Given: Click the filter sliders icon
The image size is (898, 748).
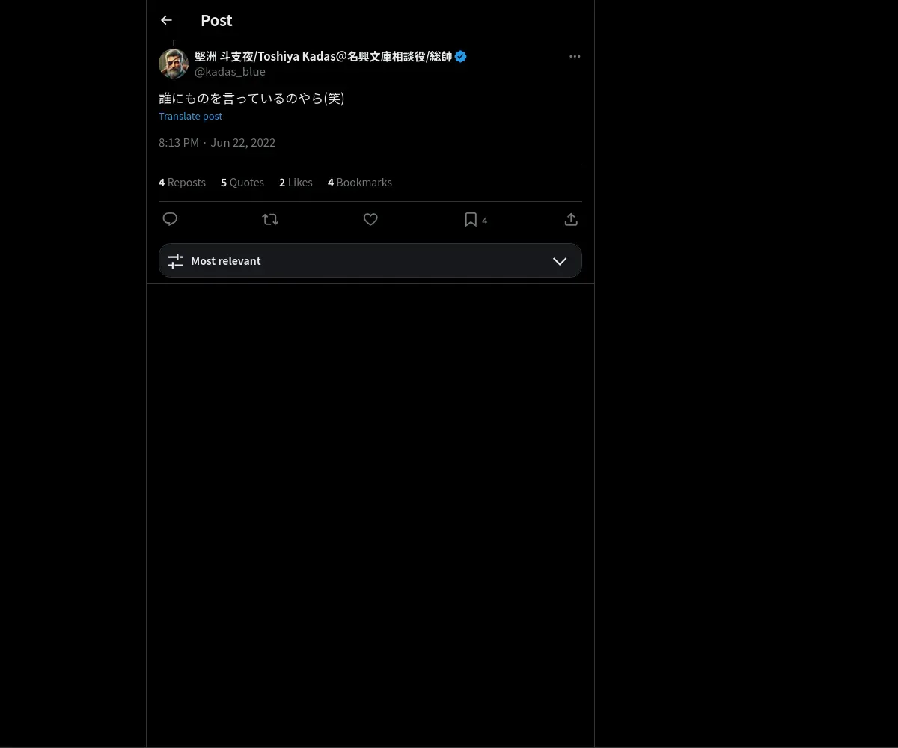Looking at the screenshot, I should (175, 261).
